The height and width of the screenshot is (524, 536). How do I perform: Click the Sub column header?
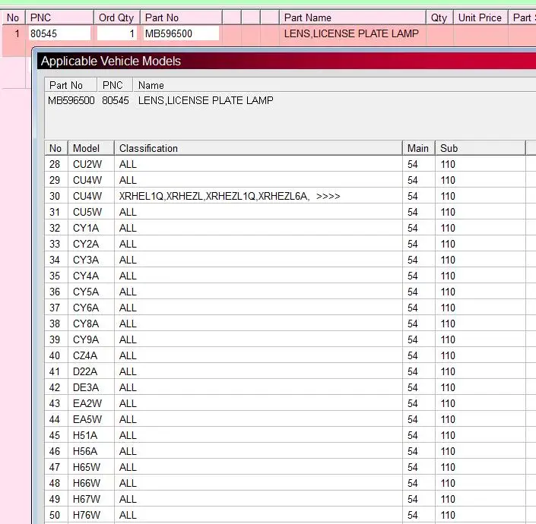click(480, 148)
